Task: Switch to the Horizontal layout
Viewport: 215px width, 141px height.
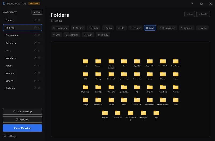Action: [60, 28]
